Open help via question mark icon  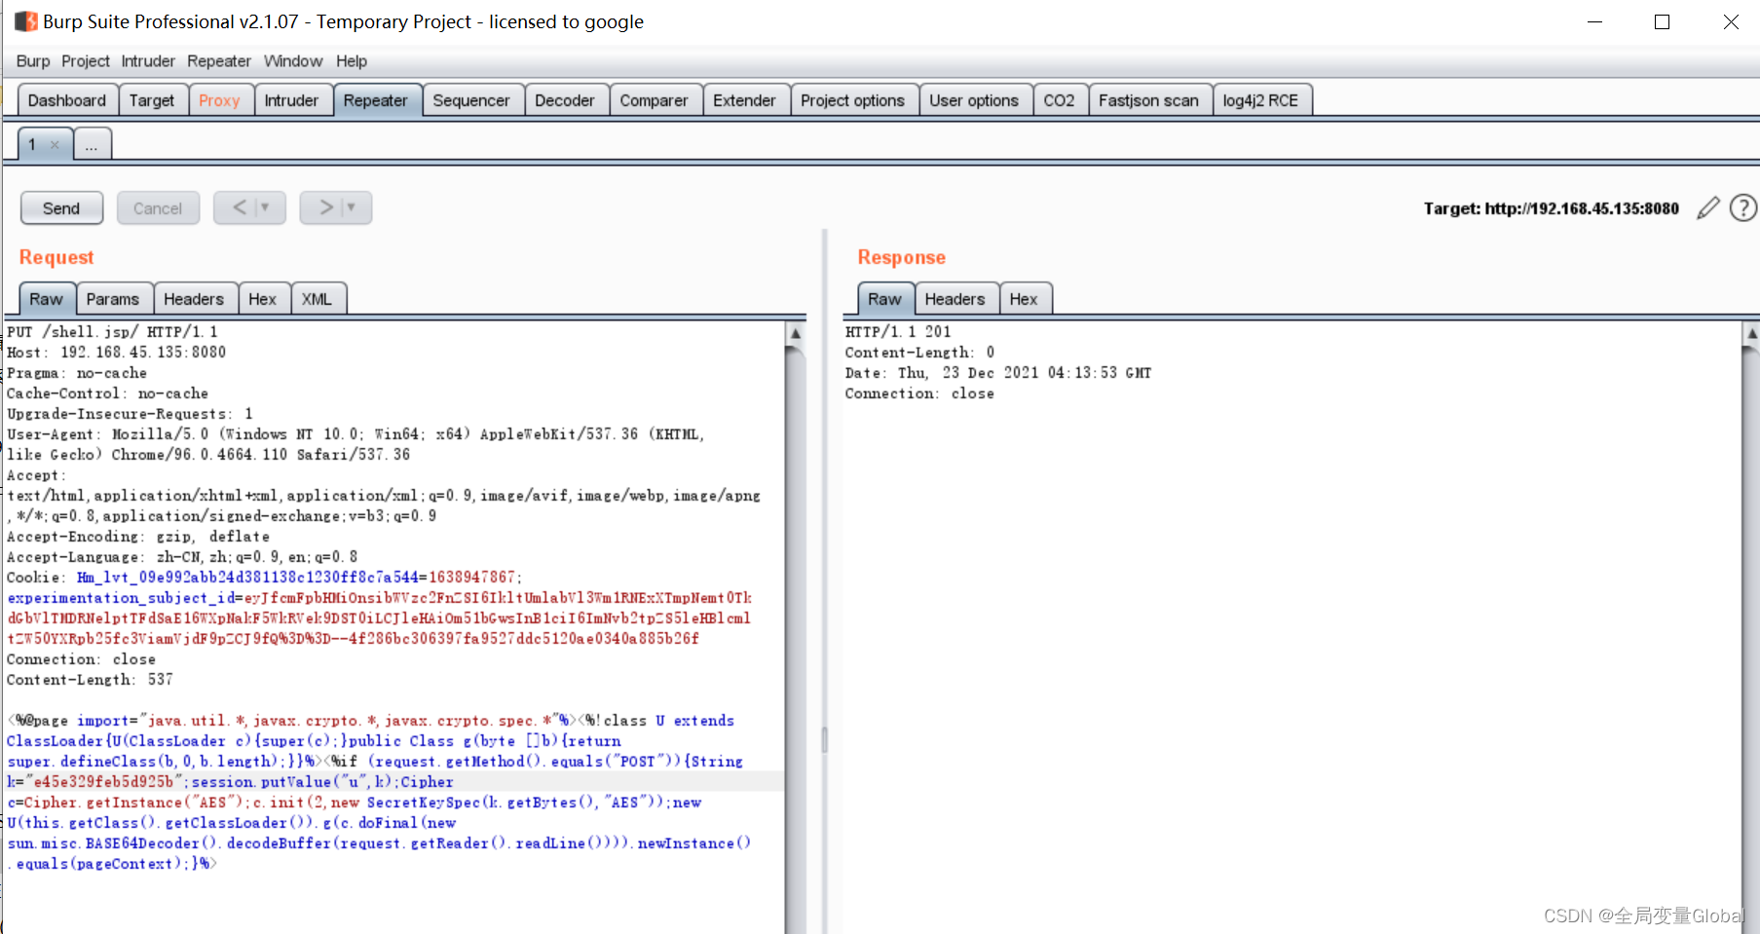pos(1743,208)
